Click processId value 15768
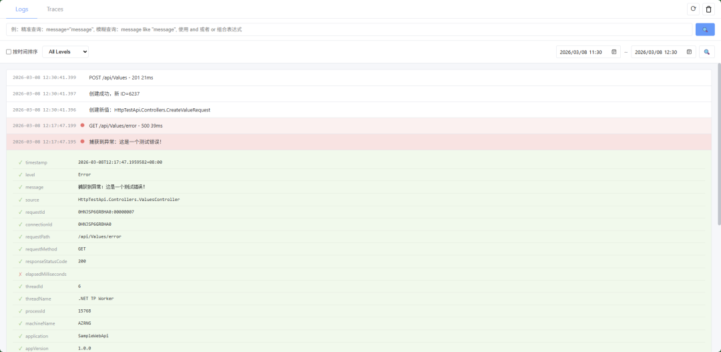 tap(85, 311)
